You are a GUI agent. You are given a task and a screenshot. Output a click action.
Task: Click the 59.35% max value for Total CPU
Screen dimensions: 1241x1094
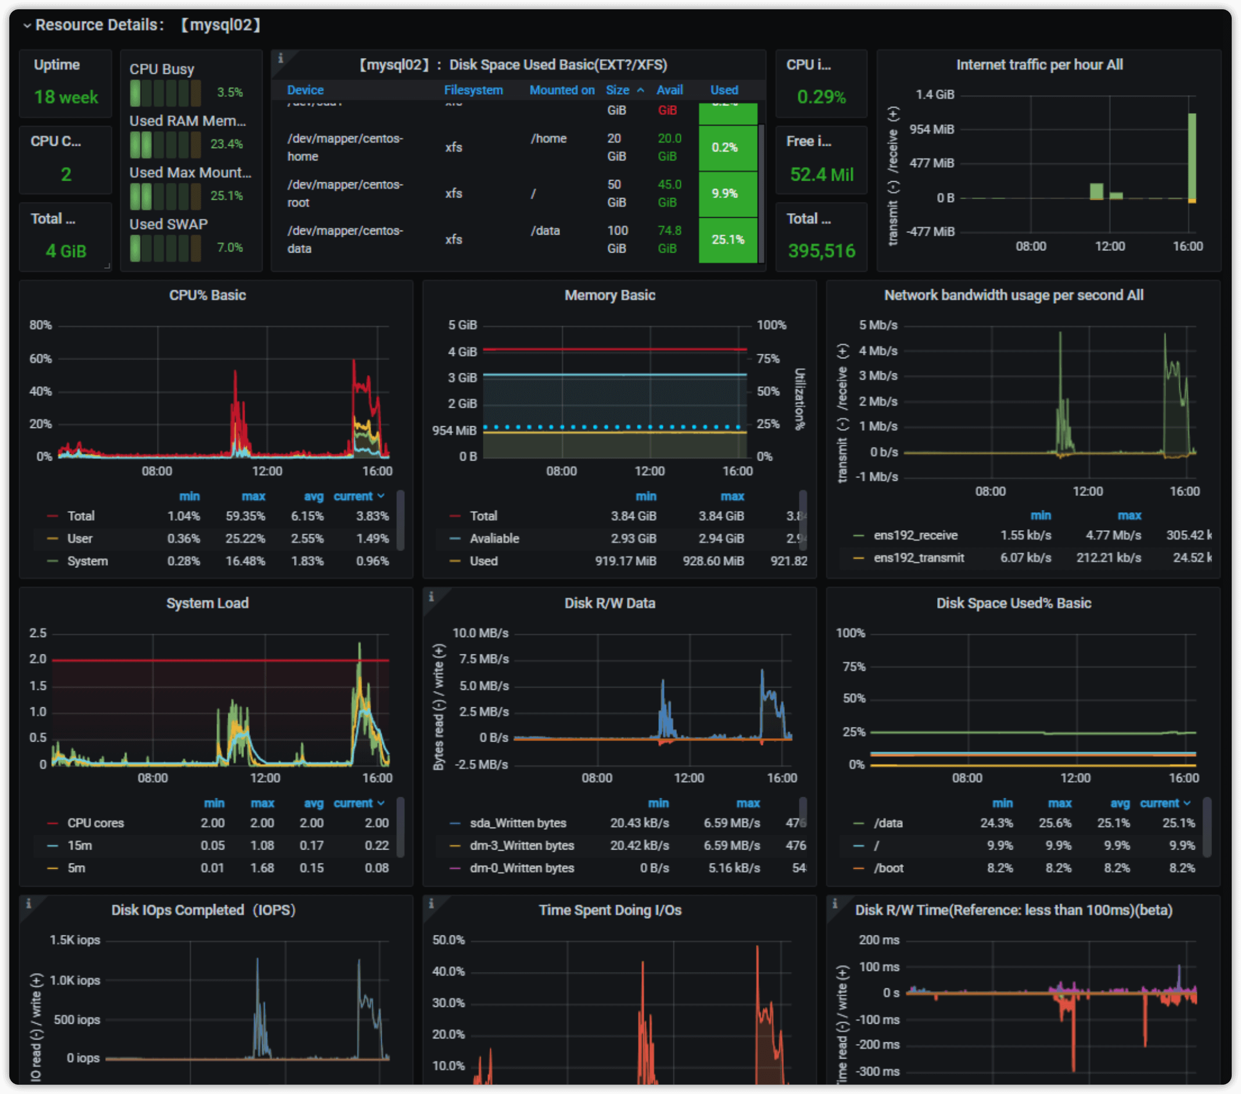pyautogui.click(x=245, y=516)
